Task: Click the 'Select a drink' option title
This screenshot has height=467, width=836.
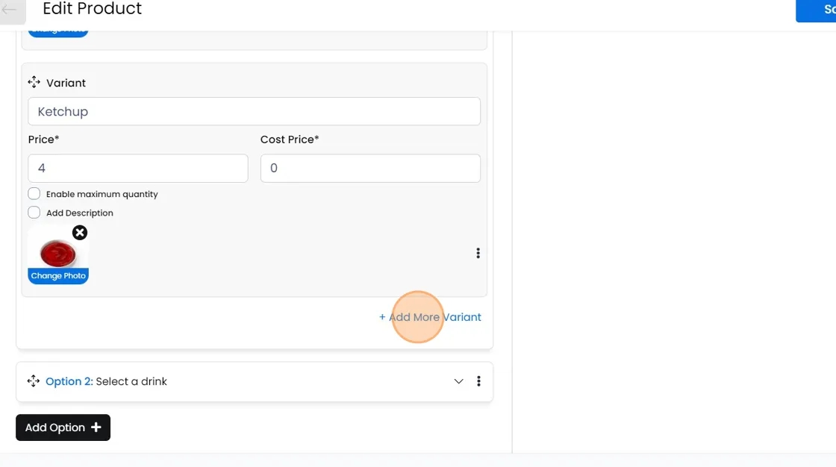Action: (x=131, y=381)
